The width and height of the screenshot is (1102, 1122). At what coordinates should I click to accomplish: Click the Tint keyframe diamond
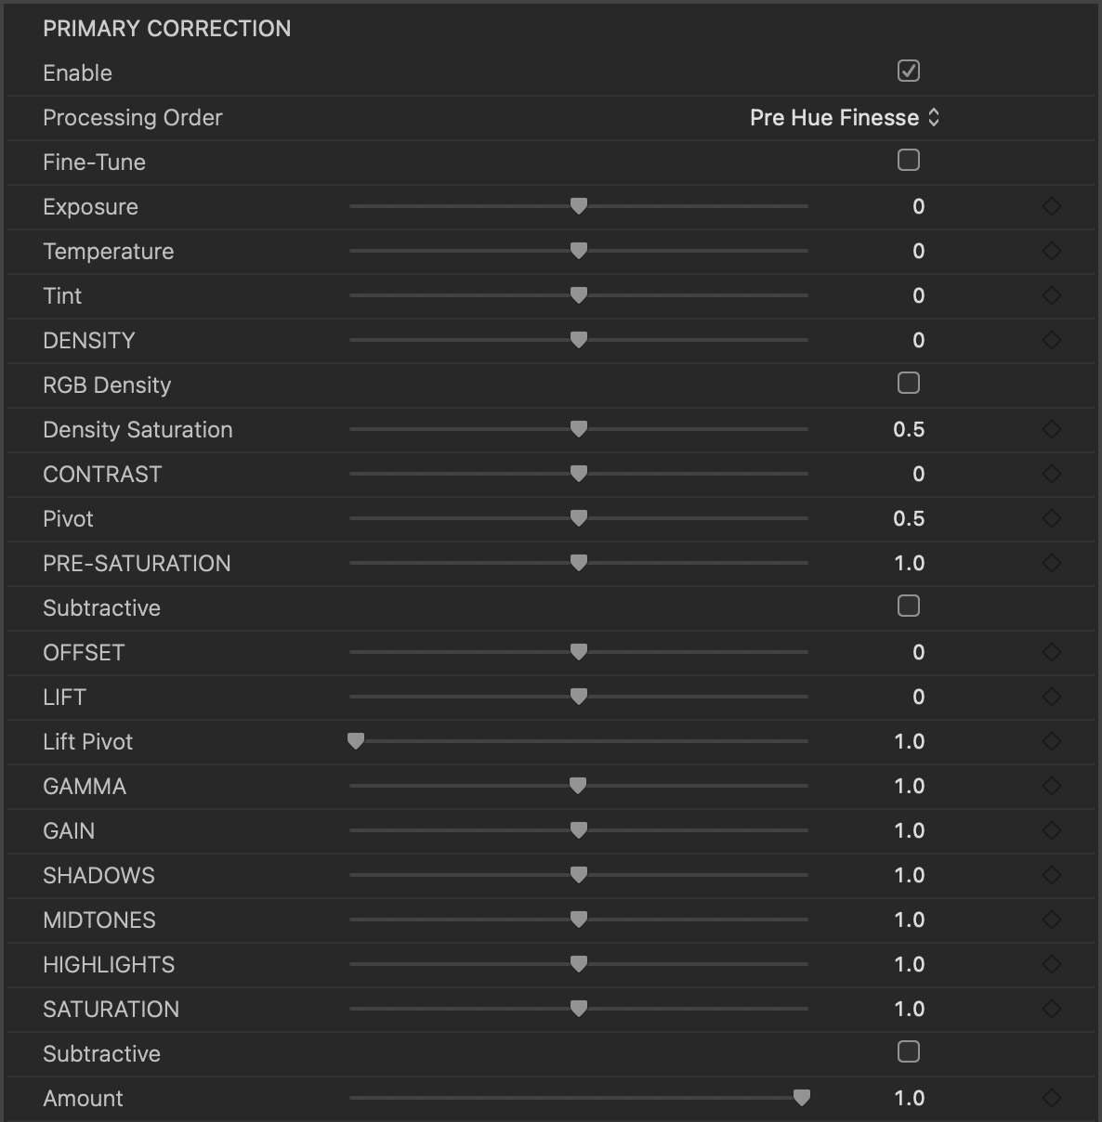(x=1052, y=295)
